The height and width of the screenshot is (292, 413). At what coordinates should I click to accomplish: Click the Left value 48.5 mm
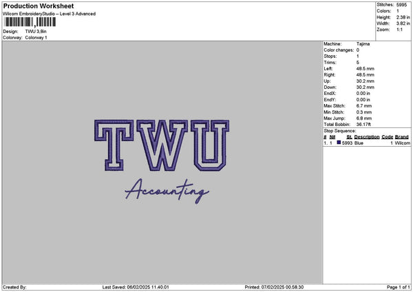point(366,69)
